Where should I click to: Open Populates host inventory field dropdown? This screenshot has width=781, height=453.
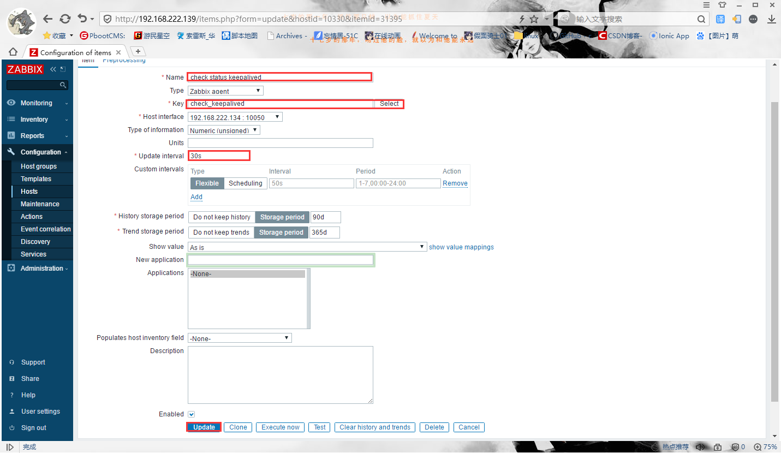[240, 338]
